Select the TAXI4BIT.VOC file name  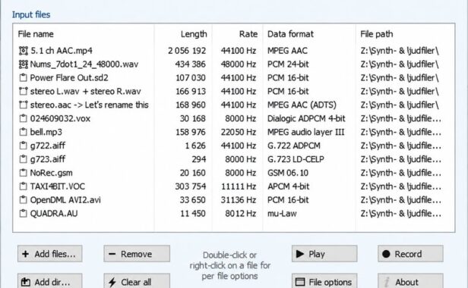coord(58,186)
